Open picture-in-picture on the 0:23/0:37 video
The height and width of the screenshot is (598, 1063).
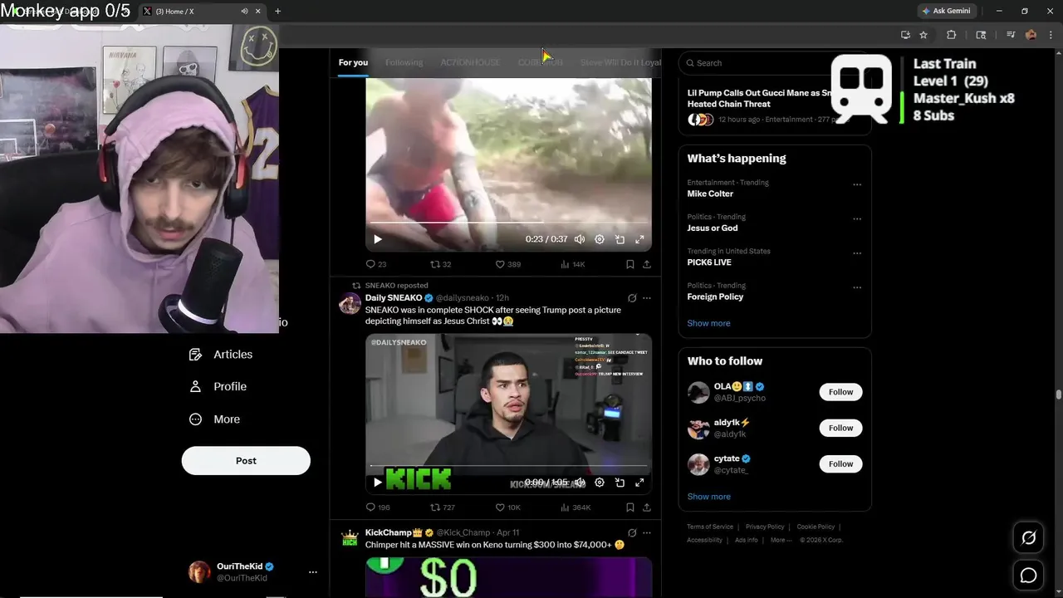click(x=620, y=239)
